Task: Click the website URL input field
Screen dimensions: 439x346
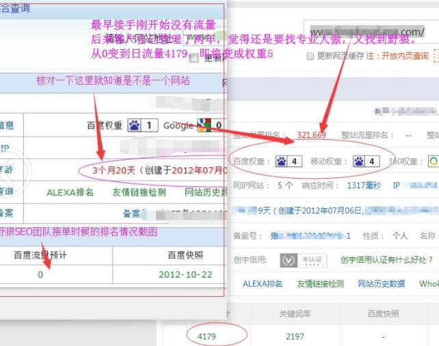Action: (x=367, y=32)
